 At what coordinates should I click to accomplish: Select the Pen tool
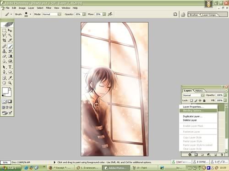4,72
